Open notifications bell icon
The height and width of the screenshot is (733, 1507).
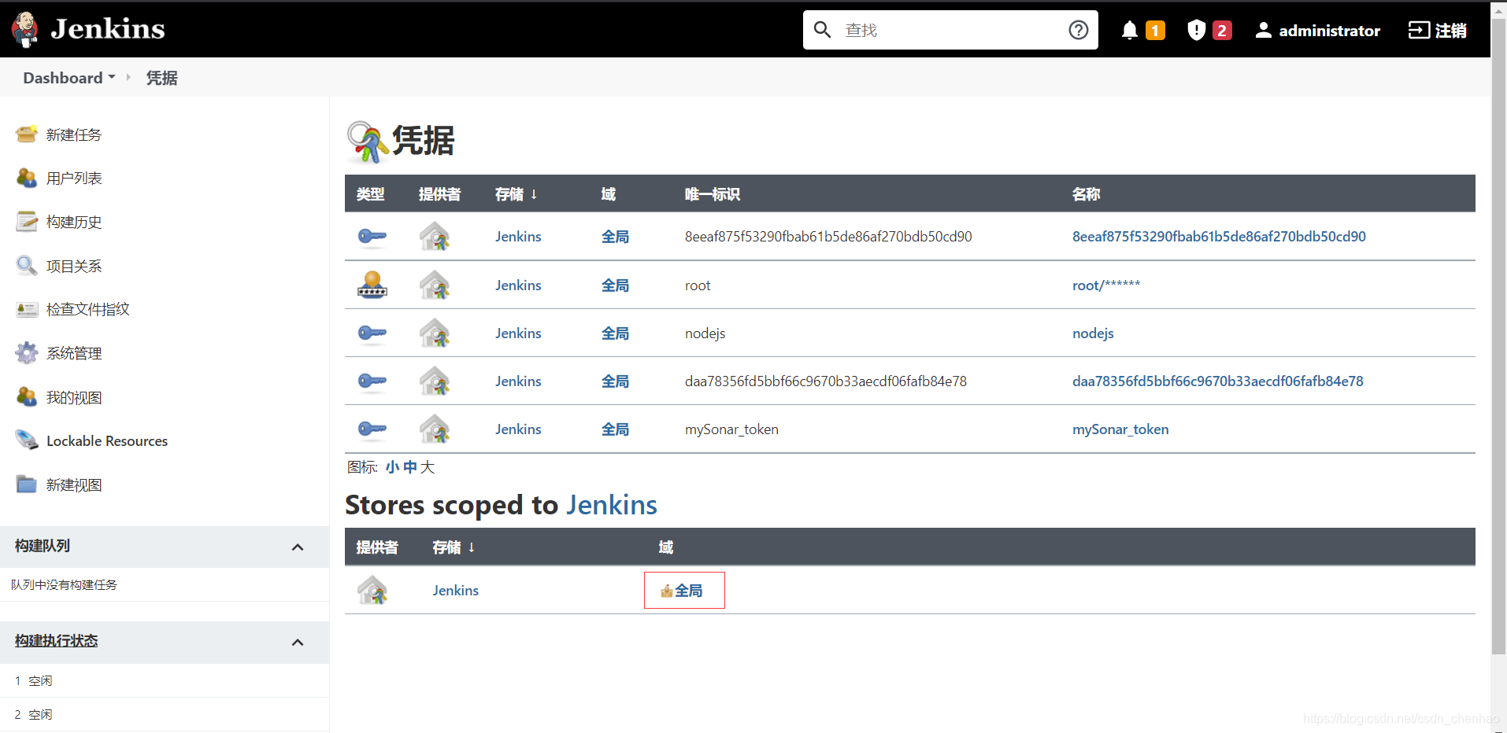1129,30
